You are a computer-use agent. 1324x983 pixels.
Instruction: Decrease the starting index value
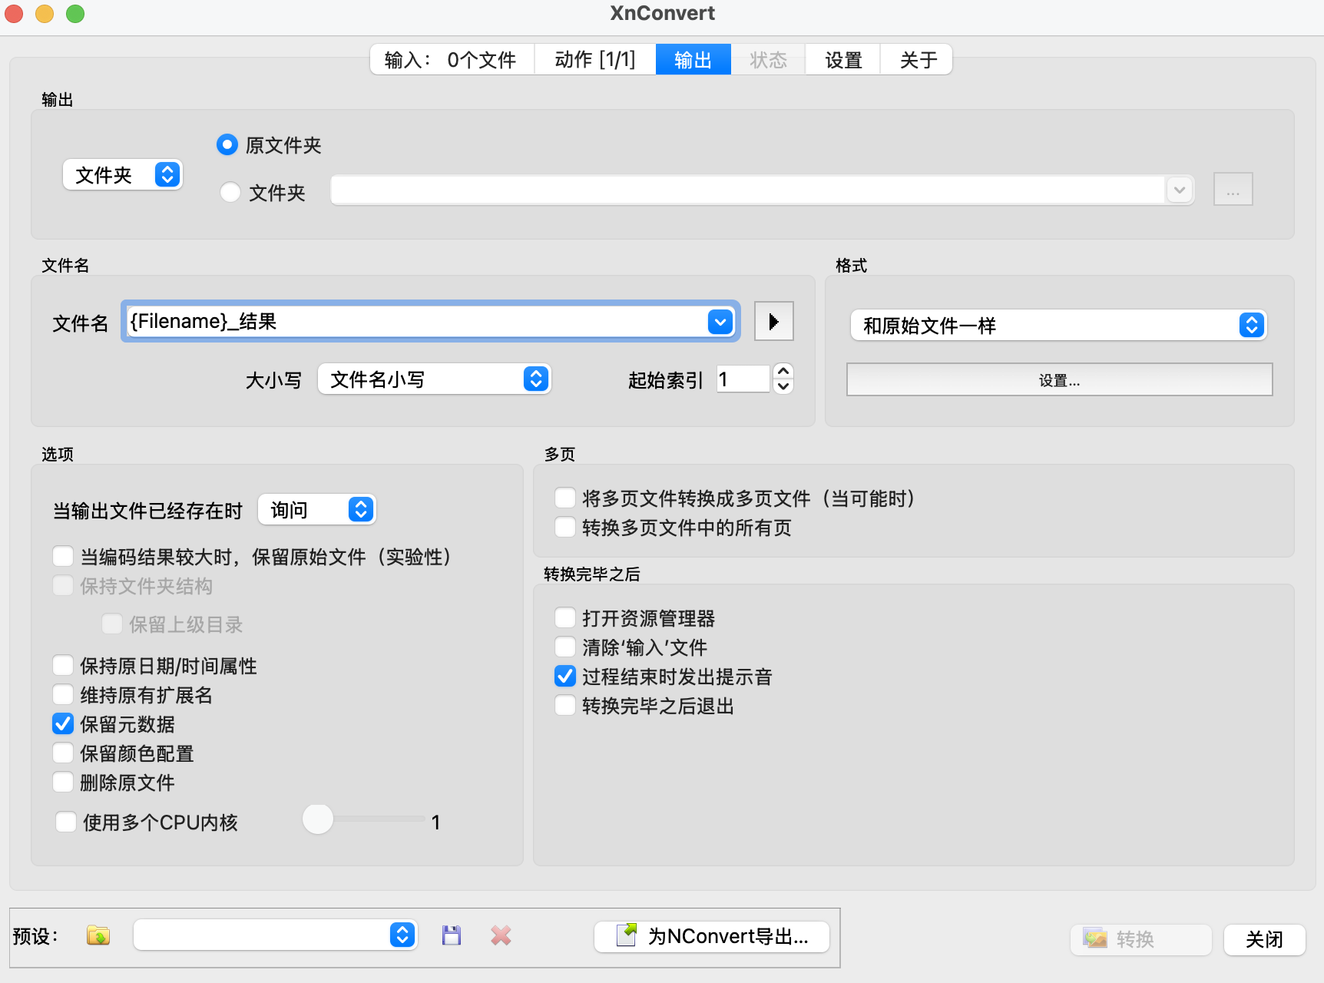[783, 386]
